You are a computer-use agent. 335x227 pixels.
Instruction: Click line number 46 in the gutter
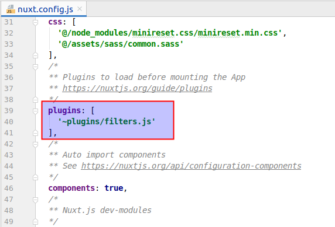[9, 188]
